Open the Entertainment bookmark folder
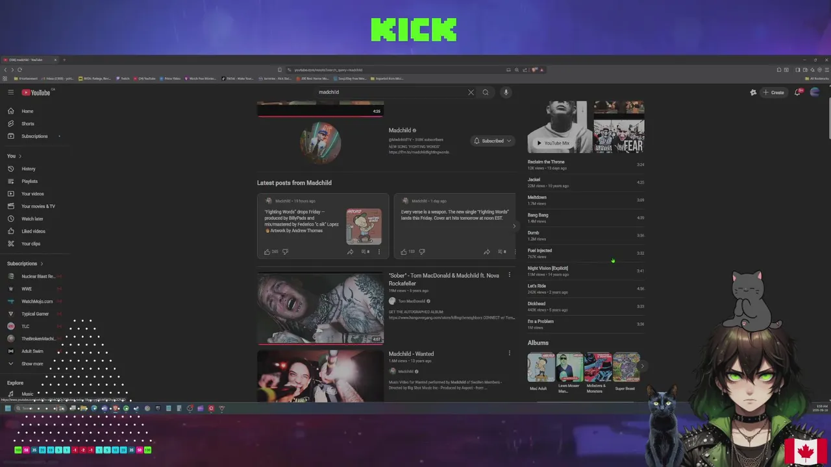The width and height of the screenshot is (831, 467). (26, 78)
